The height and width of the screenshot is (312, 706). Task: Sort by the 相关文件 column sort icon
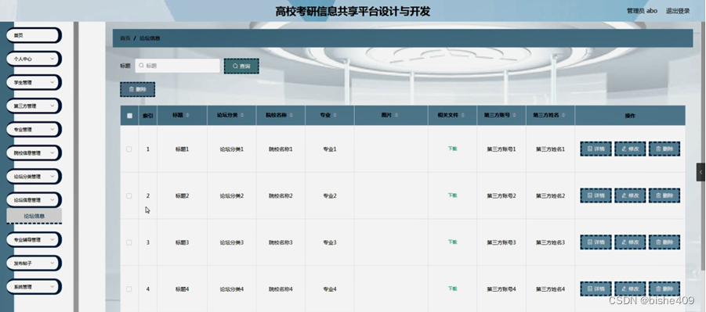coord(462,116)
